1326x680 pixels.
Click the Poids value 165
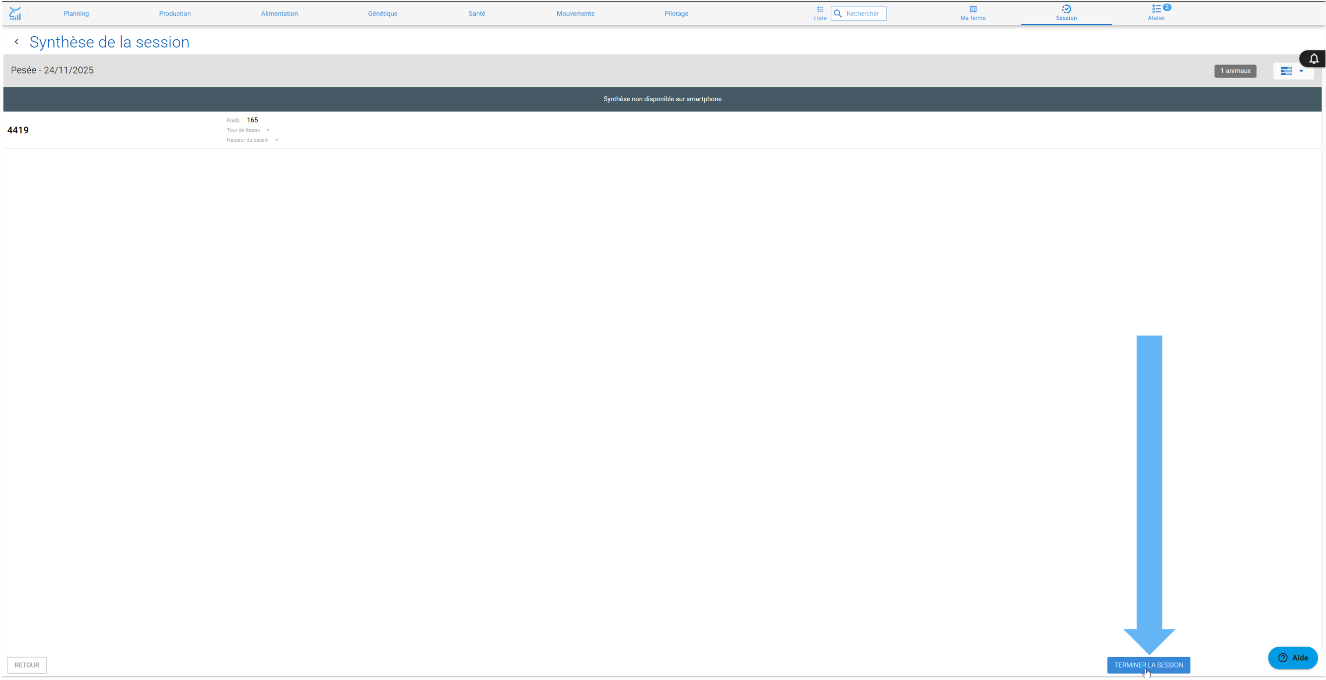(252, 120)
